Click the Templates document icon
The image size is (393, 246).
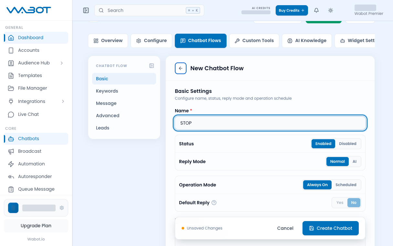pos(11,75)
